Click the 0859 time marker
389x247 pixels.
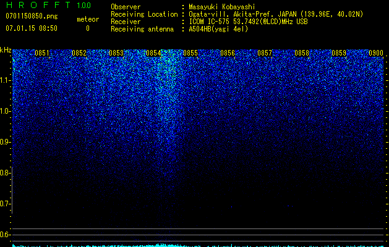coord(339,53)
